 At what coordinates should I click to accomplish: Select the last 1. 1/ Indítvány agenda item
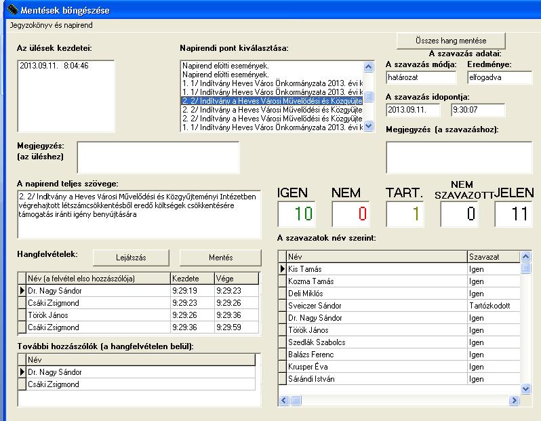pyautogui.click(x=273, y=127)
